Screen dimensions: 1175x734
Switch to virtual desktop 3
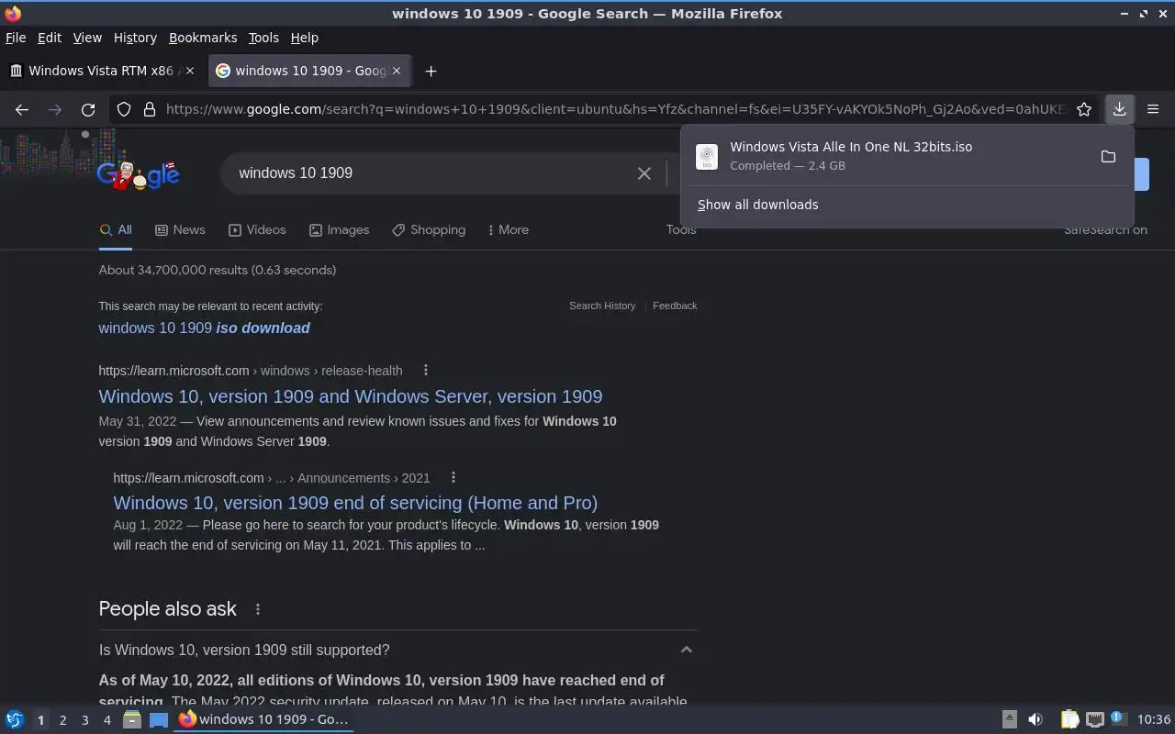click(84, 720)
